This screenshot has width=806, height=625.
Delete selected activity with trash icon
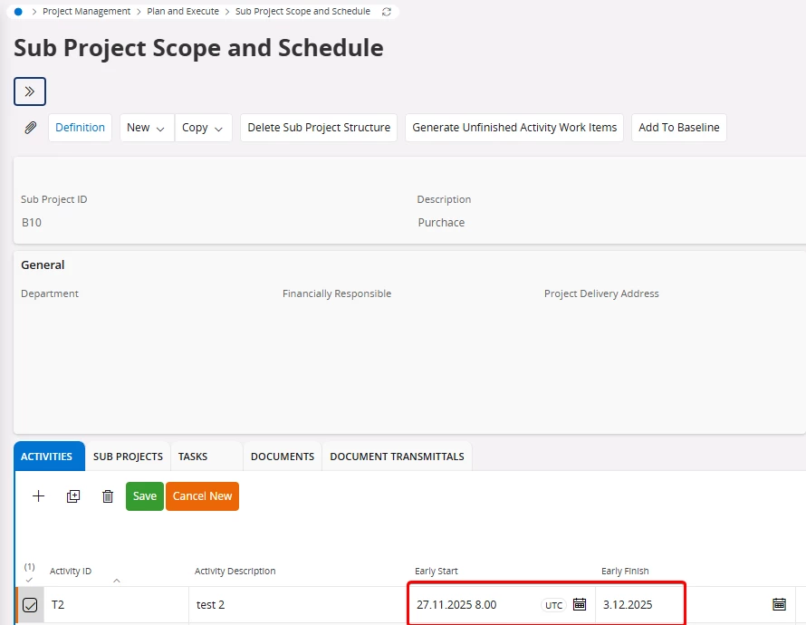pos(108,496)
